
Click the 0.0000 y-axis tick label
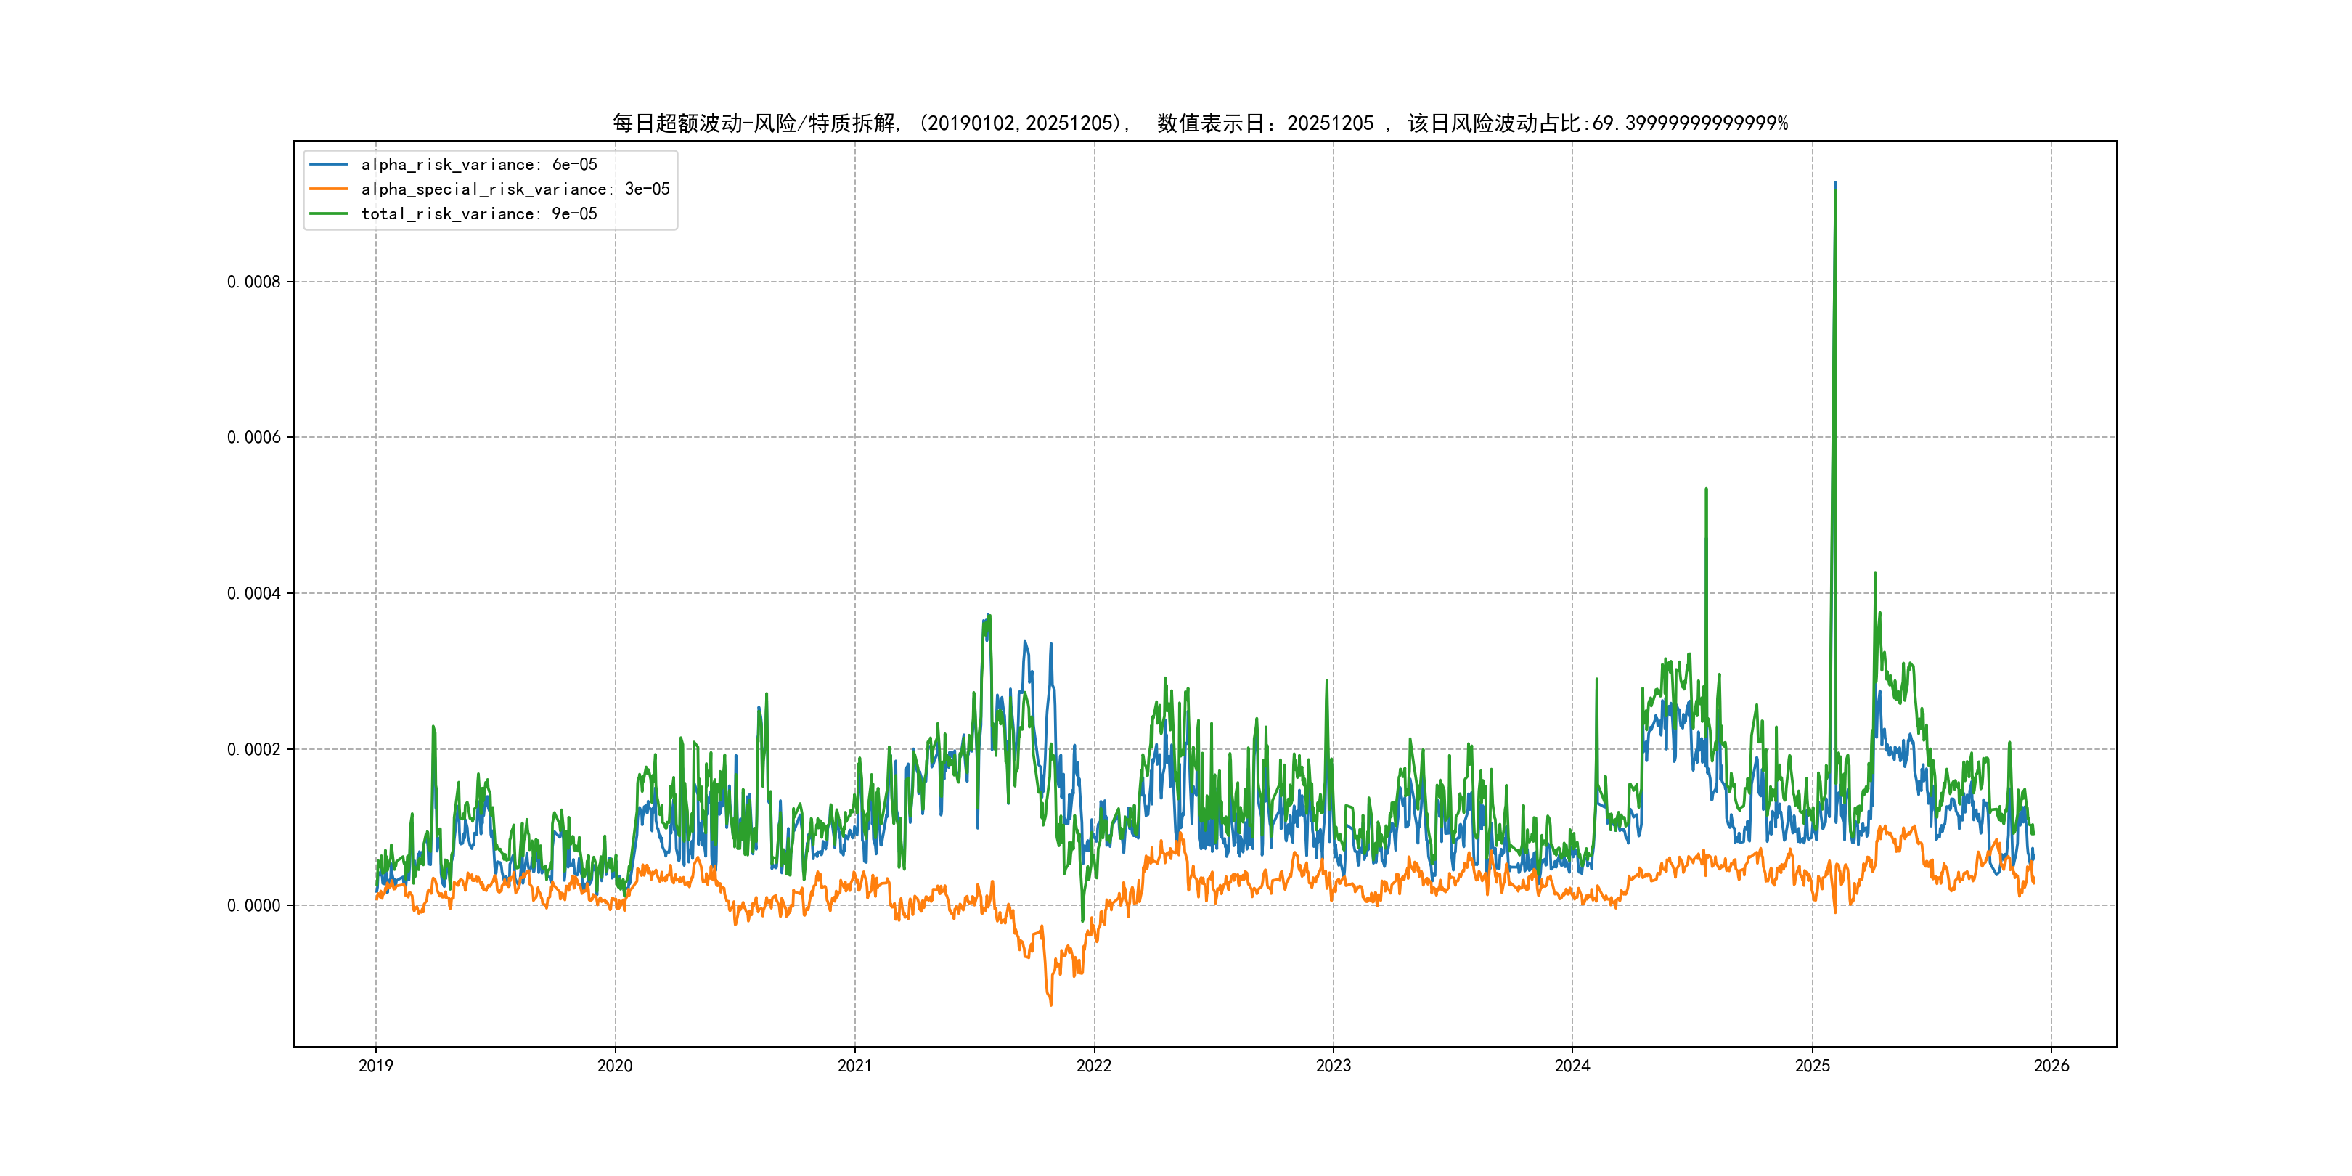[254, 906]
